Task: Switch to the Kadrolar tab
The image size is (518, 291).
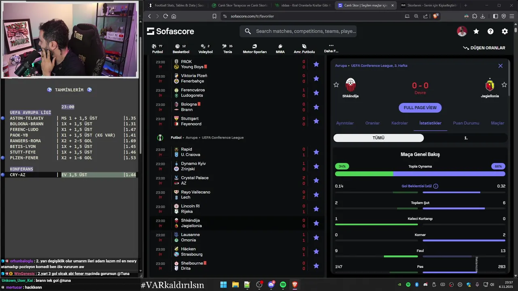Action: [x=399, y=123]
